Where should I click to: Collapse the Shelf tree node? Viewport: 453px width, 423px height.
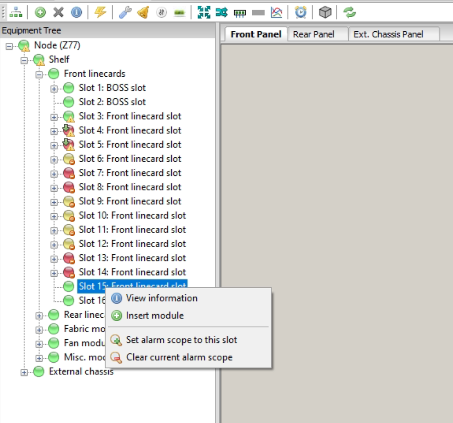24,60
